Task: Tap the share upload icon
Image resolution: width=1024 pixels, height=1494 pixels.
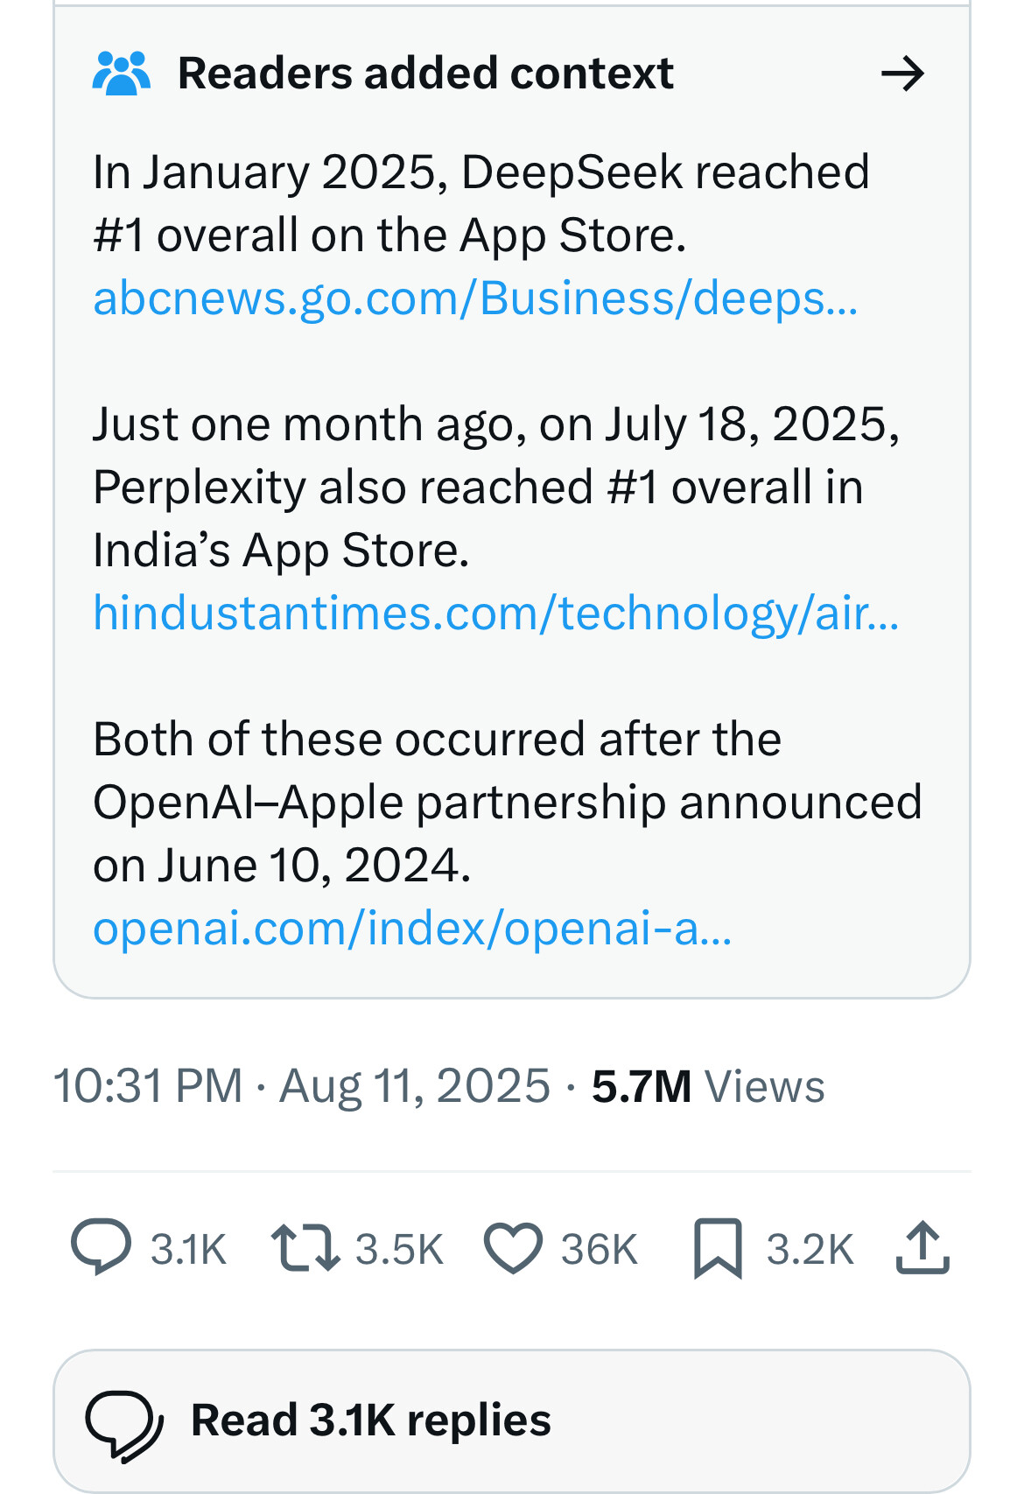Action: pos(922,1247)
